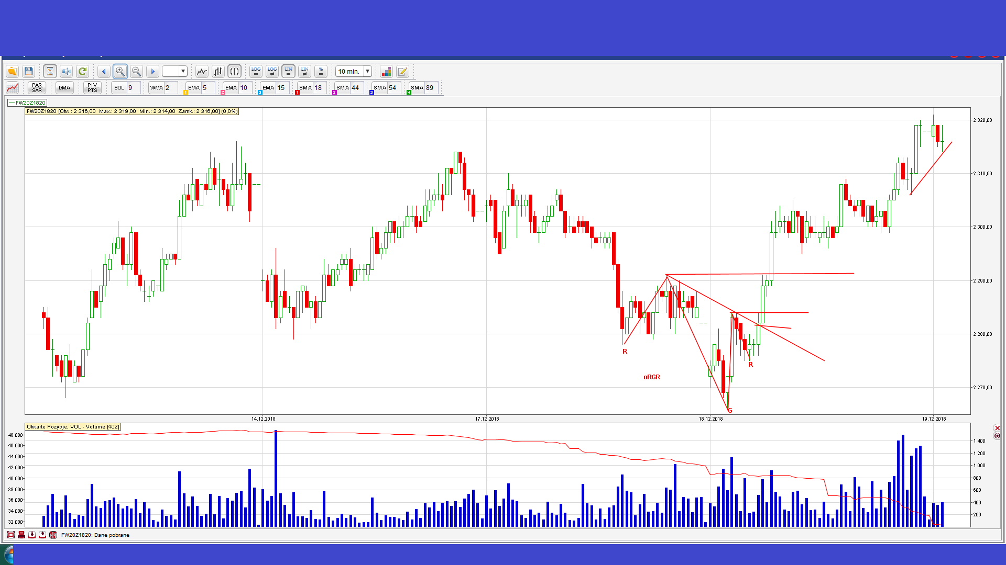Click the open folder icon
Image resolution: width=1006 pixels, height=565 pixels.
(12, 71)
